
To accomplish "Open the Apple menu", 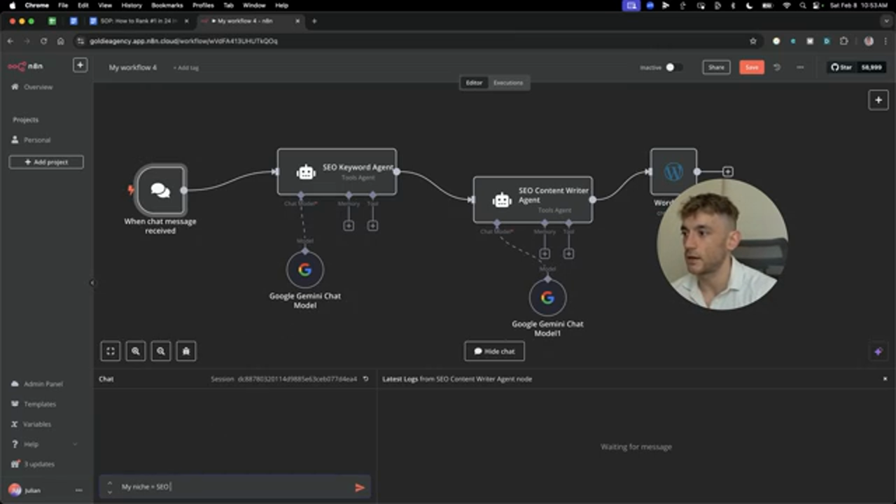I will (x=12, y=6).
